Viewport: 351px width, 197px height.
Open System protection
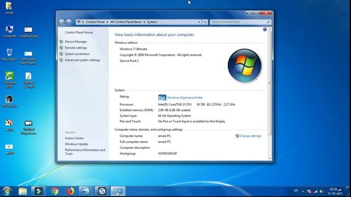pos(77,54)
